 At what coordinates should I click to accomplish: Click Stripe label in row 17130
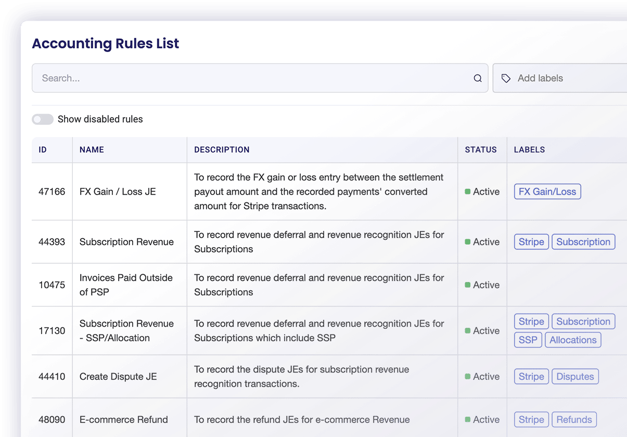point(531,322)
